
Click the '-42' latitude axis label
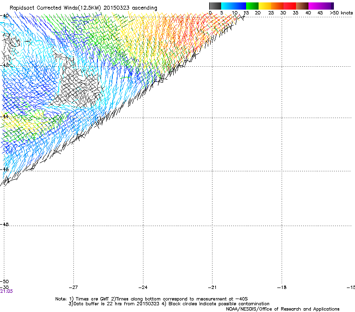[x=4, y=65]
